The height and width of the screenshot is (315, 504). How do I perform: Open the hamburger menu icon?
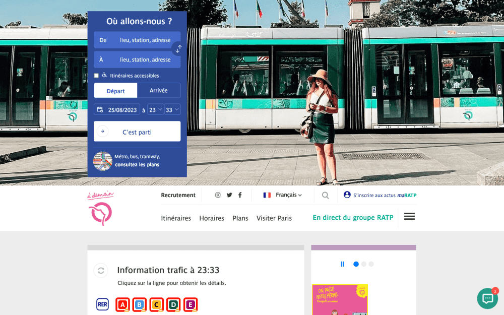pyautogui.click(x=409, y=216)
